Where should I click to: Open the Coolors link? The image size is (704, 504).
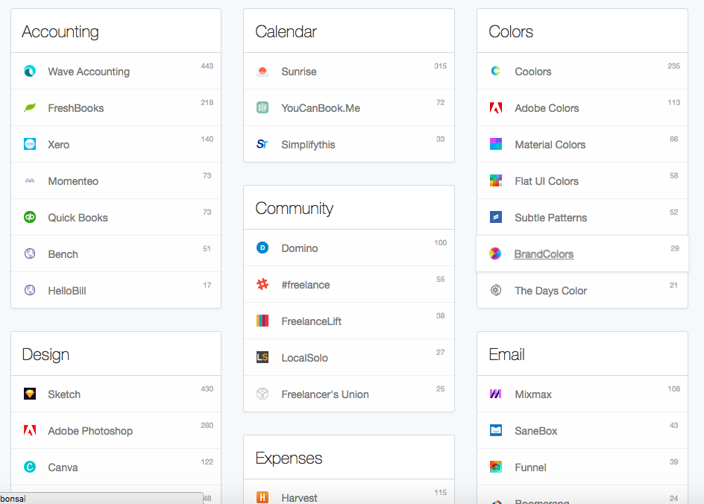coord(533,72)
